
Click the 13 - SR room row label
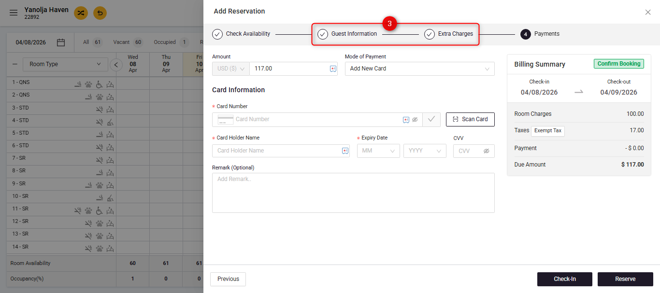(20, 234)
